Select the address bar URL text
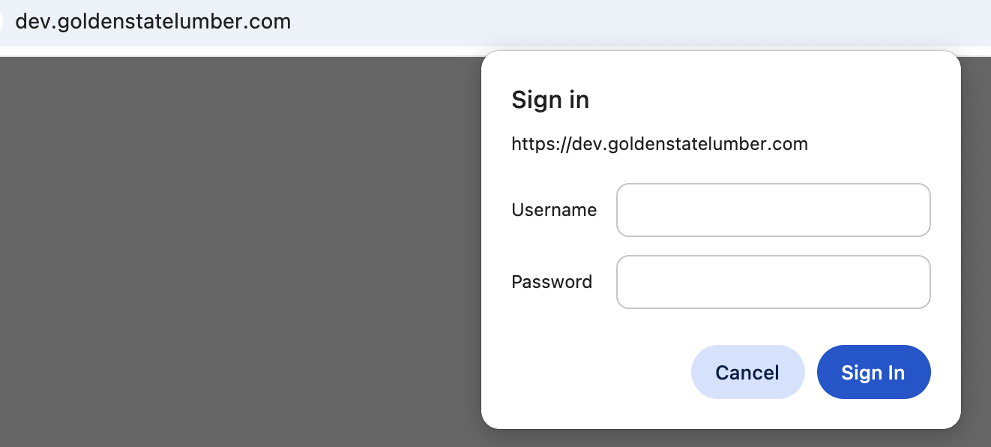 pyautogui.click(x=153, y=22)
